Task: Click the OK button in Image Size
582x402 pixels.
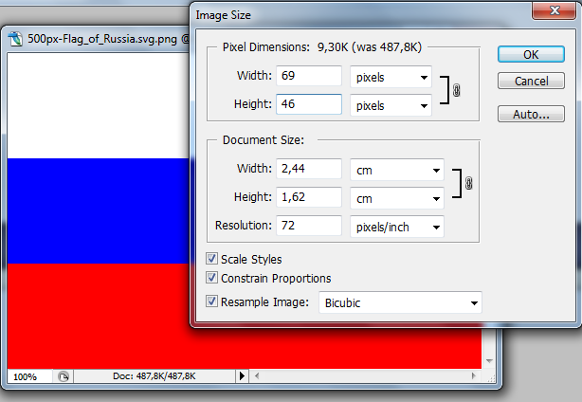Action: coord(531,55)
